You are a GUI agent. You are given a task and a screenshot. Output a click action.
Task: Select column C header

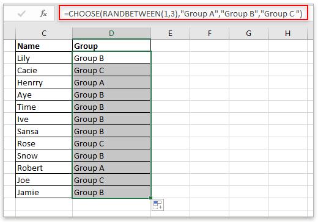point(44,34)
